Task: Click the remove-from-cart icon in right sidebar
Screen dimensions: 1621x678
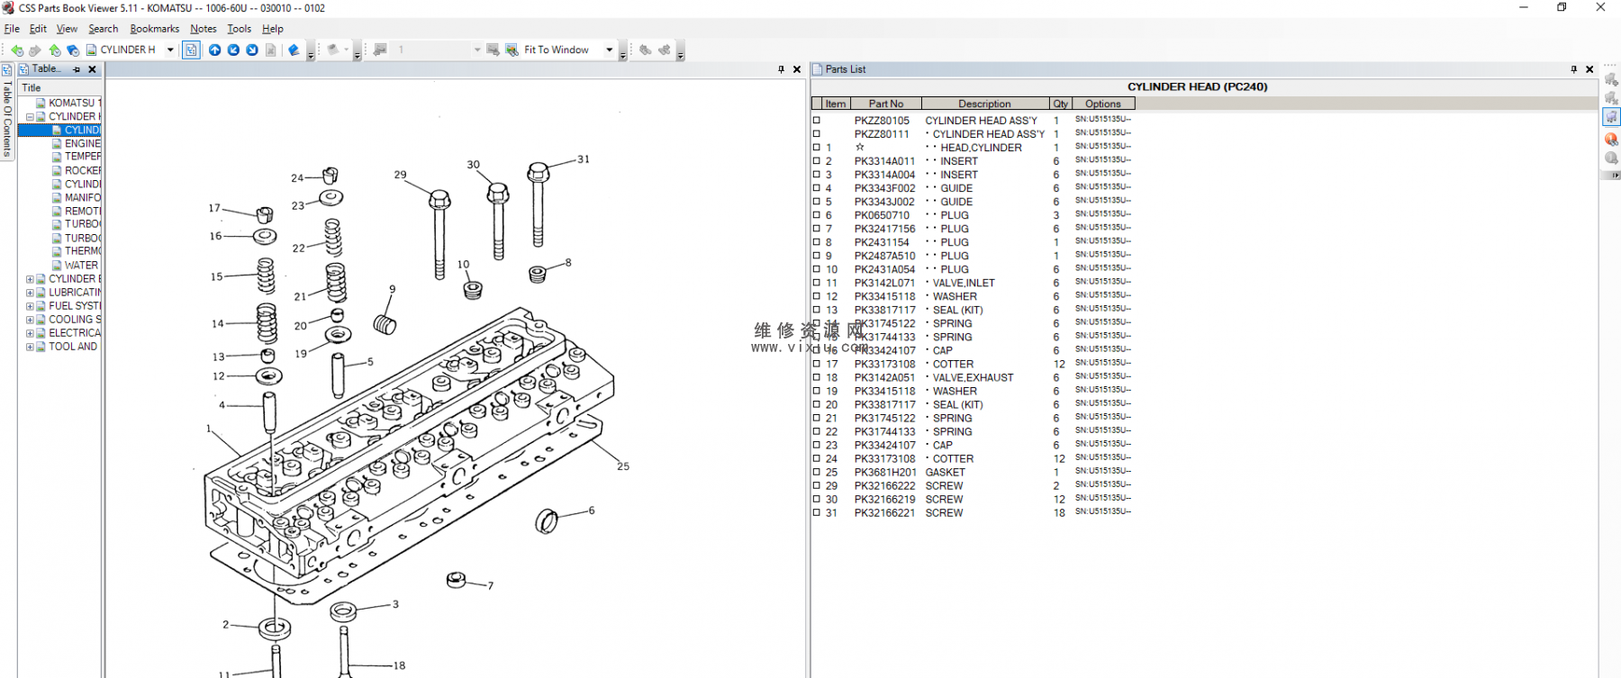Action: click(x=1611, y=98)
